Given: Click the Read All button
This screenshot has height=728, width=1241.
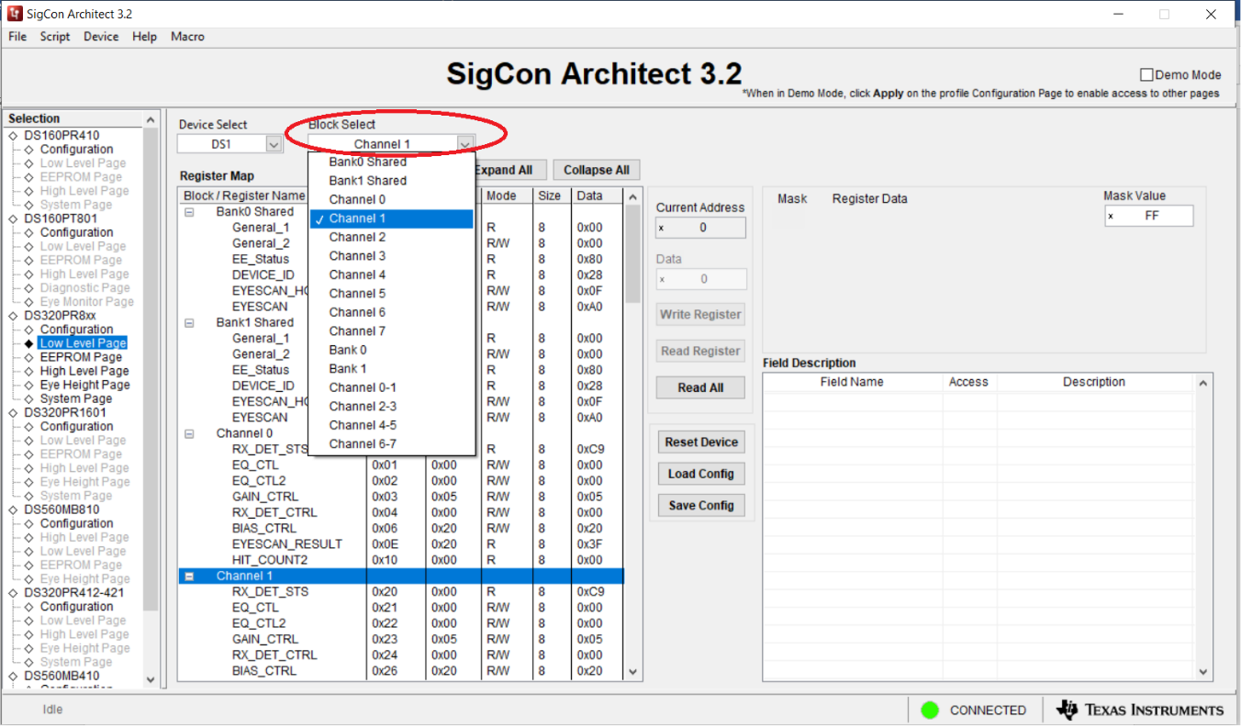Looking at the screenshot, I should click(x=700, y=387).
